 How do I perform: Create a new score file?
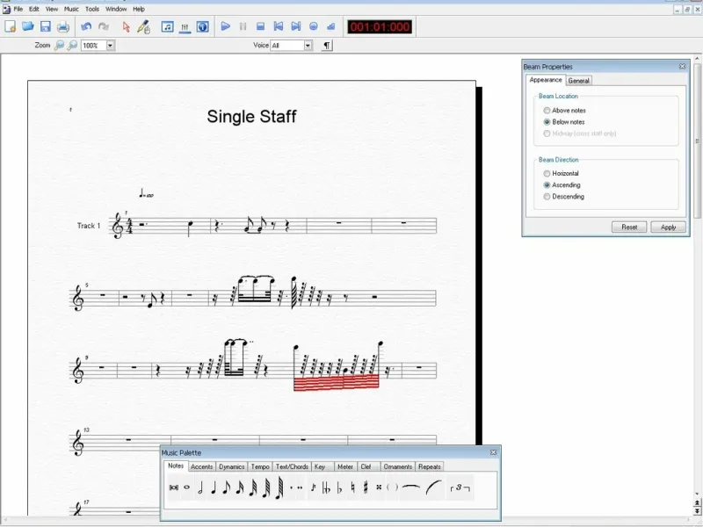(10, 27)
